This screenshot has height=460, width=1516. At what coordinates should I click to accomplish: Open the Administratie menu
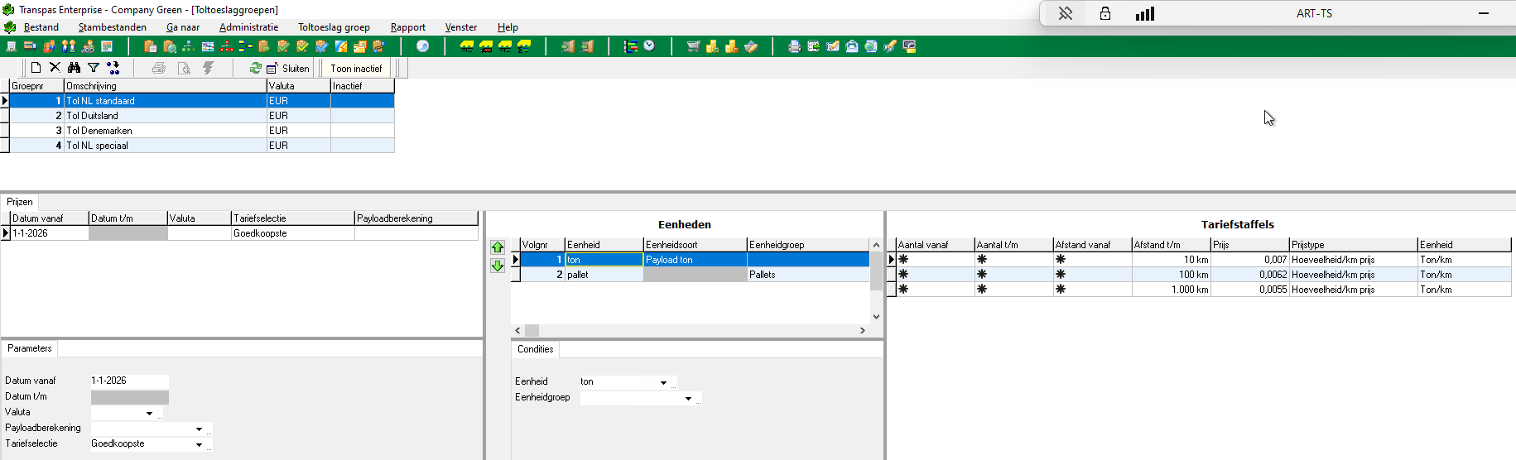point(248,27)
